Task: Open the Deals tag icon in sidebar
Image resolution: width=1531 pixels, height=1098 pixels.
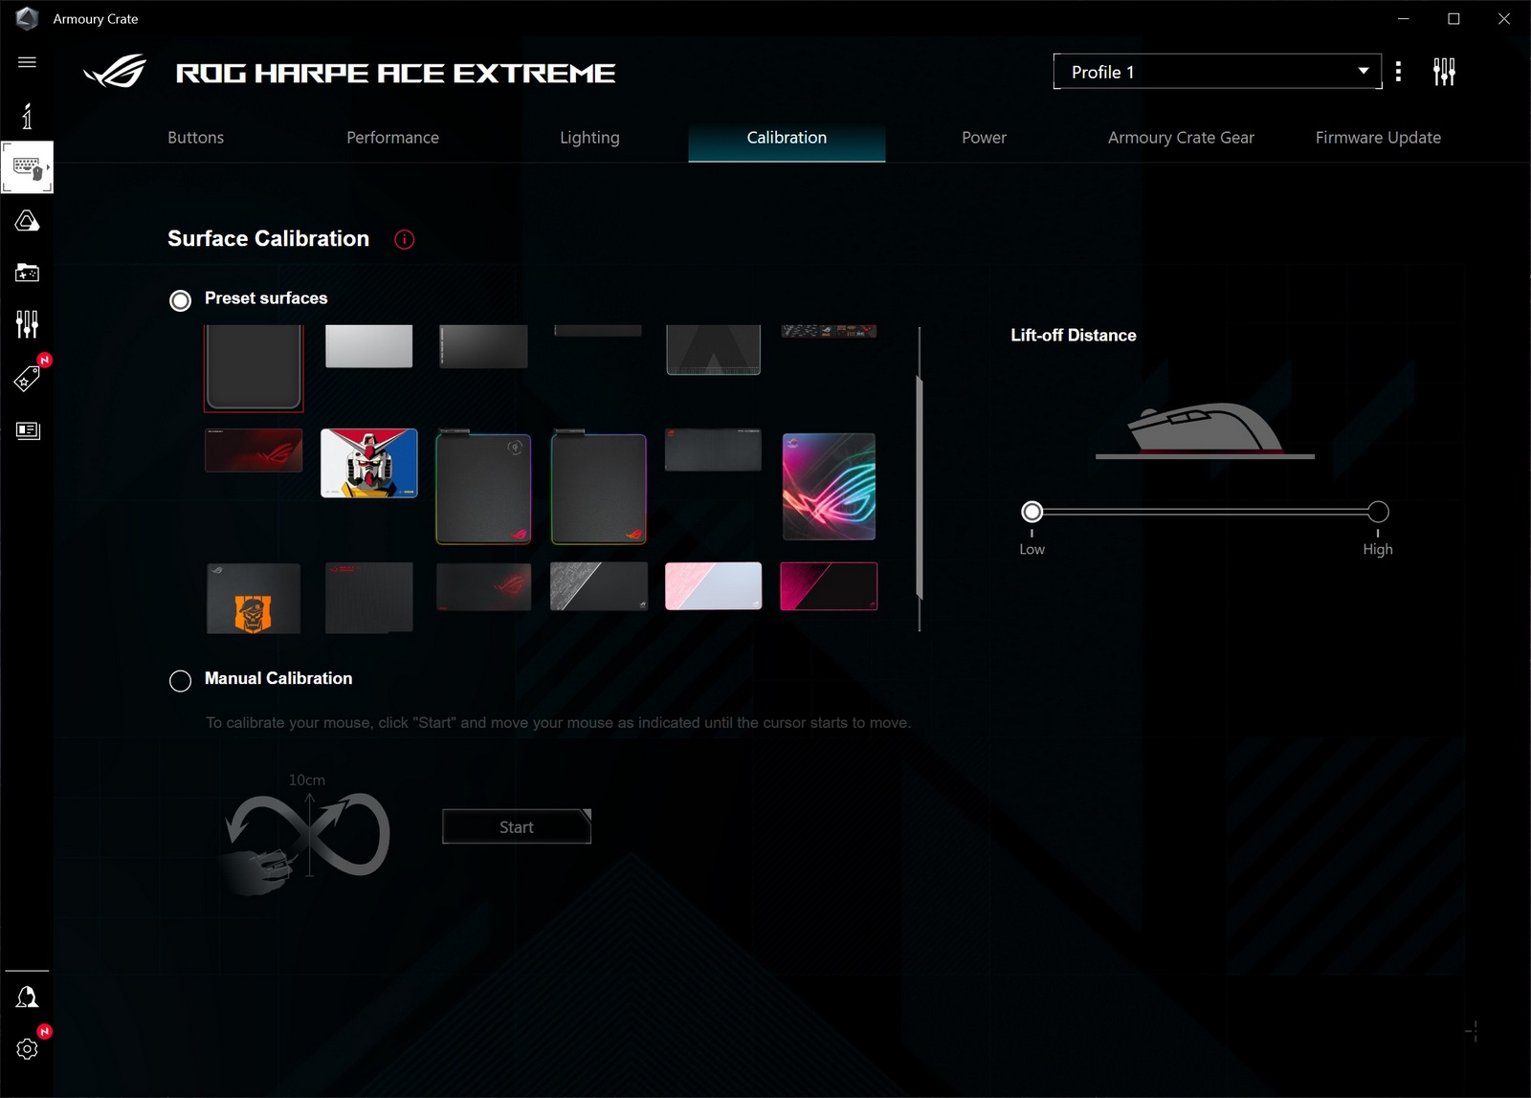Action: click(27, 379)
